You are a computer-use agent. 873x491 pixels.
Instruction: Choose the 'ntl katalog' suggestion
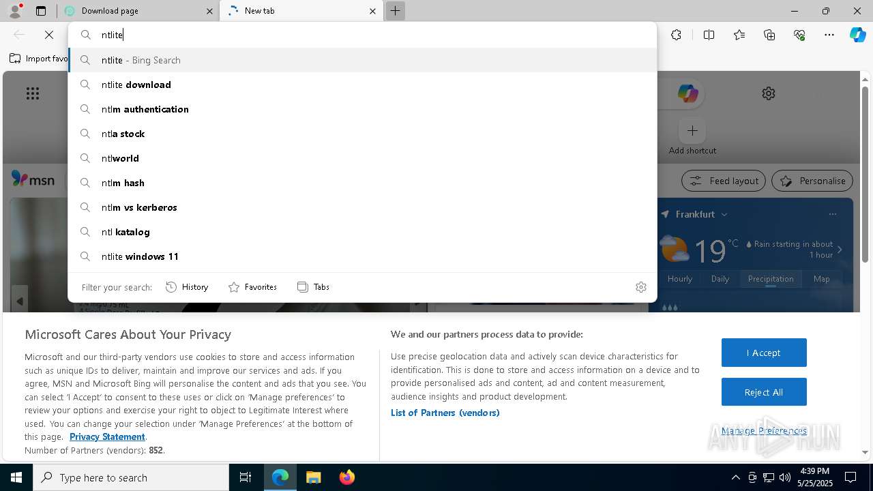(362, 232)
